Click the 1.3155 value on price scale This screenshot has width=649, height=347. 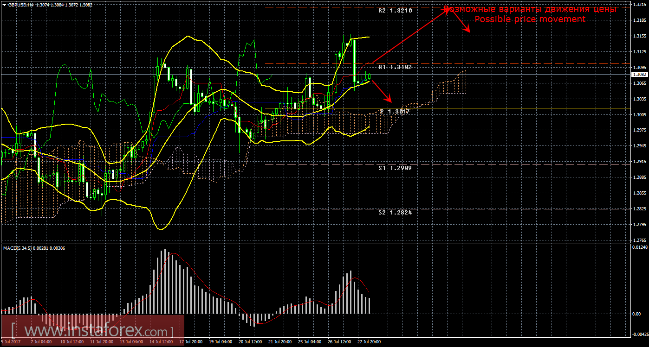pos(640,36)
